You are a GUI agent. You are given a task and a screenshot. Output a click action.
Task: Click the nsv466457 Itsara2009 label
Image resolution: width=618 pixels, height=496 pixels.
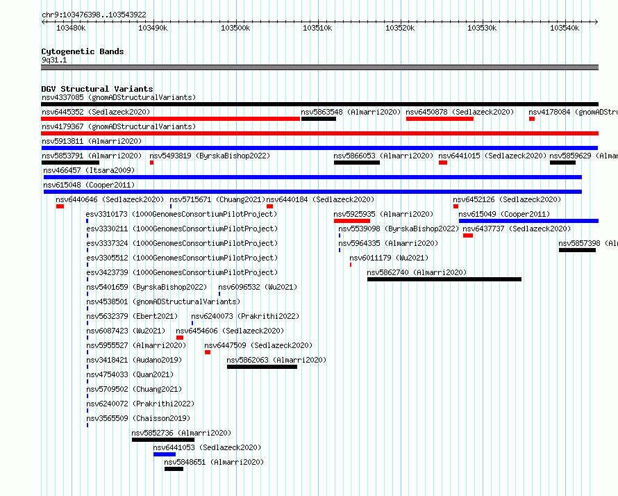tap(89, 170)
